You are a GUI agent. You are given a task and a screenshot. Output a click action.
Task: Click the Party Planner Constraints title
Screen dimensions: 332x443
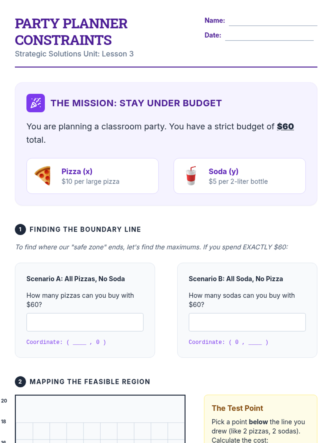[71, 32]
